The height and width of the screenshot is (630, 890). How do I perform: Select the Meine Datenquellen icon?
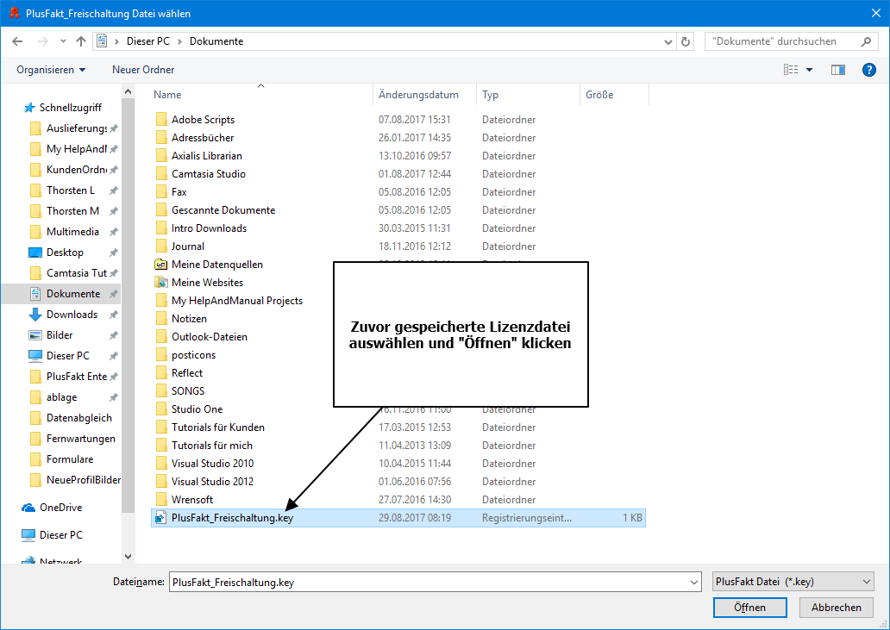point(161,265)
